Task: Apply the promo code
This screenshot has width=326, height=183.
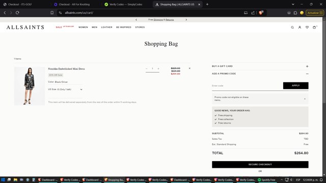Action: click(x=295, y=85)
